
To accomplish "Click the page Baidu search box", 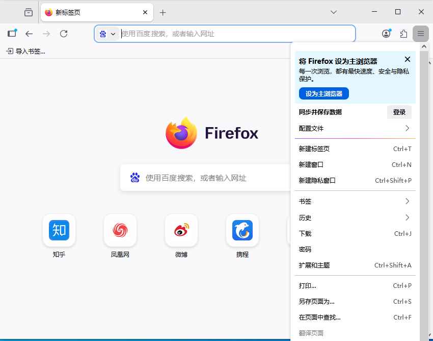I will (205, 178).
